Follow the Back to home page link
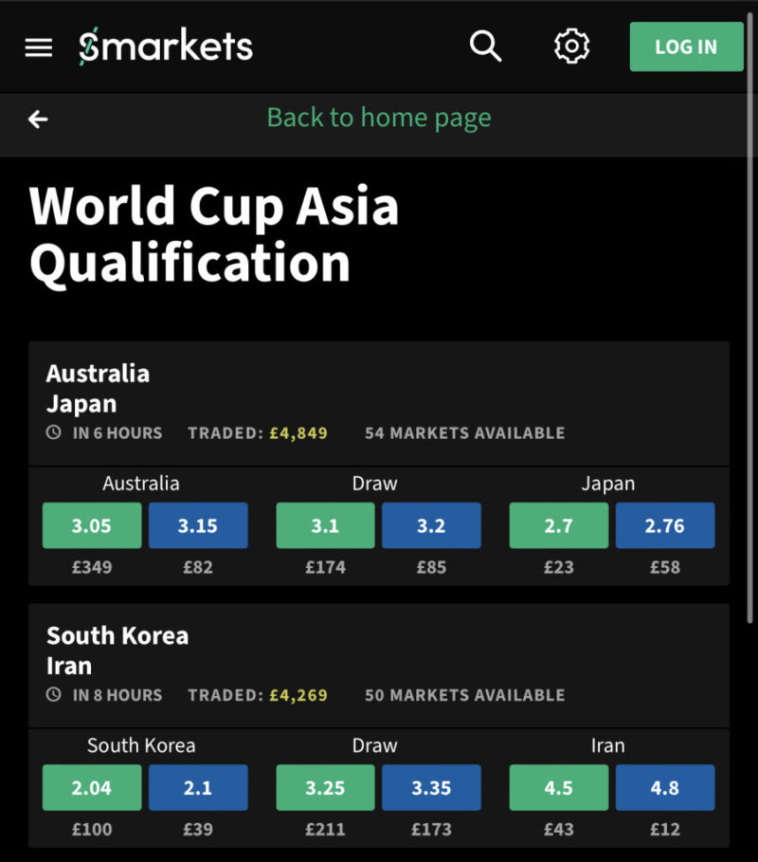758x862 pixels. click(x=379, y=119)
